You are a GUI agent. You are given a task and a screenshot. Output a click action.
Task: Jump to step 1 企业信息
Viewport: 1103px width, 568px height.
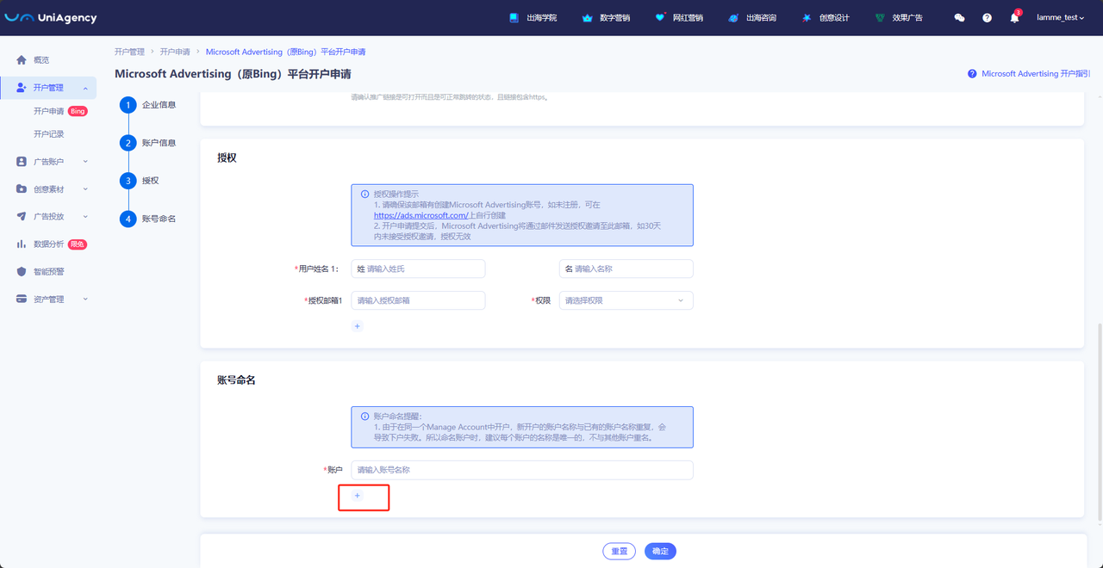click(148, 105)
